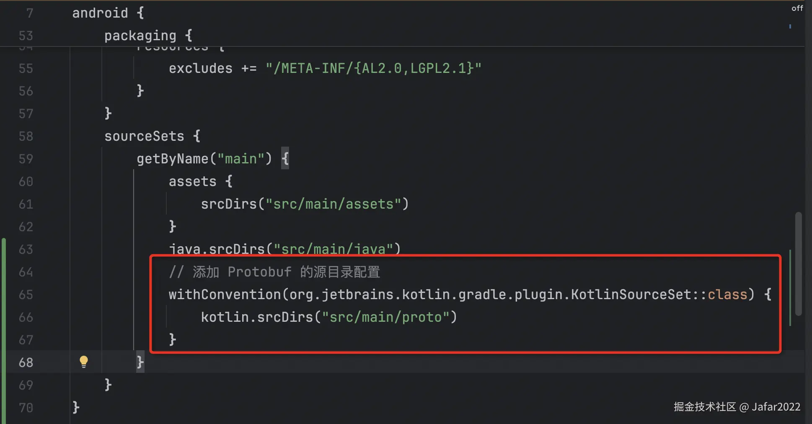Click the Protobuf comment on line 64
This screenshot has height=424, width=812.
[x=274, y=272]
